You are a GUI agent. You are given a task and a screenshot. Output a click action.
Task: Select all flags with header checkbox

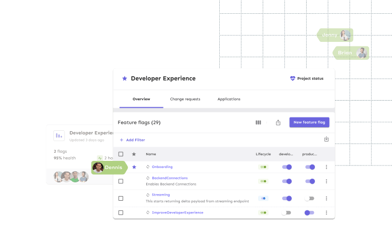121,154
